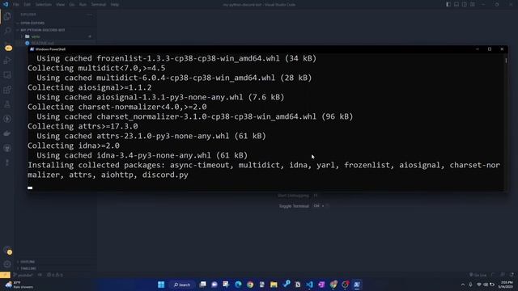Show hidden system tray icons
The image size is (518, 291).
click(x=463, y=285)
